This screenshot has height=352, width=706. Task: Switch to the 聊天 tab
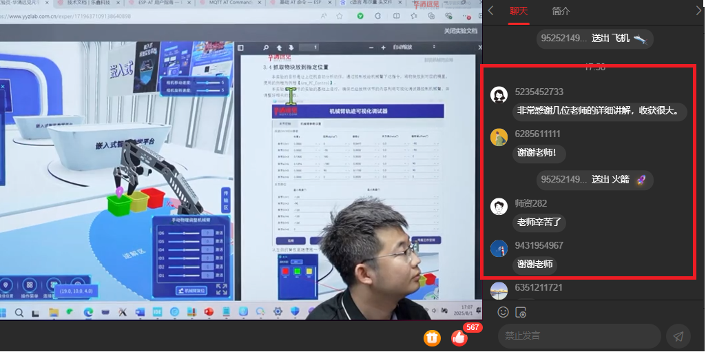518,11
